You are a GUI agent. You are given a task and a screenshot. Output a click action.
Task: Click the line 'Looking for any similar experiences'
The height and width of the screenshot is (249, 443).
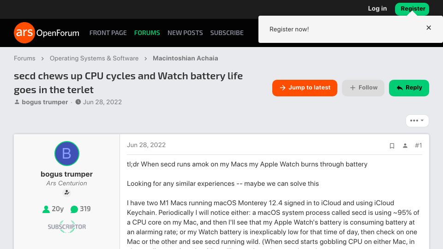click(222, 184)
